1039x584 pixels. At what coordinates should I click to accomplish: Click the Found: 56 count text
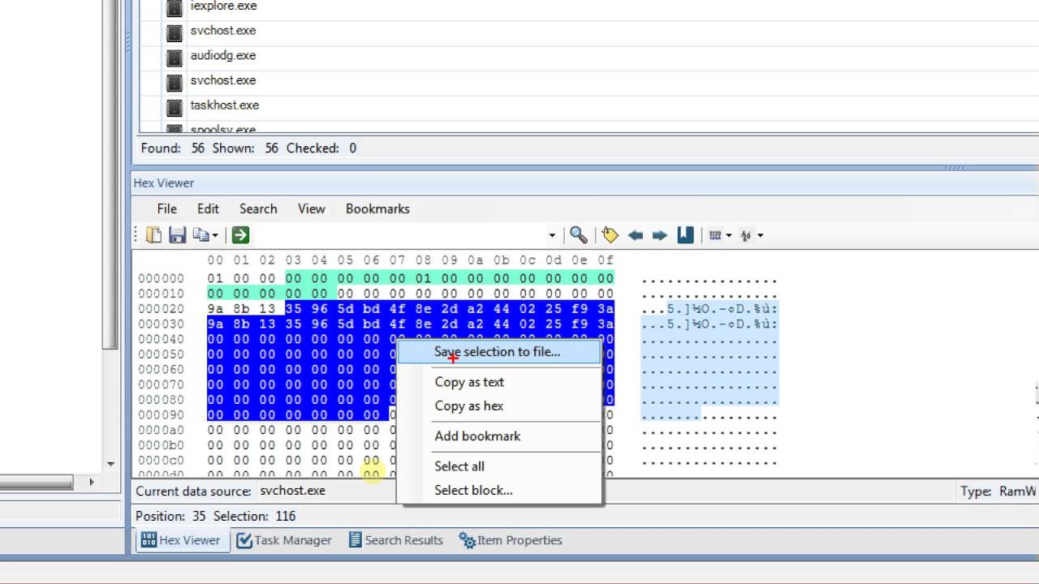click(173, 148)
